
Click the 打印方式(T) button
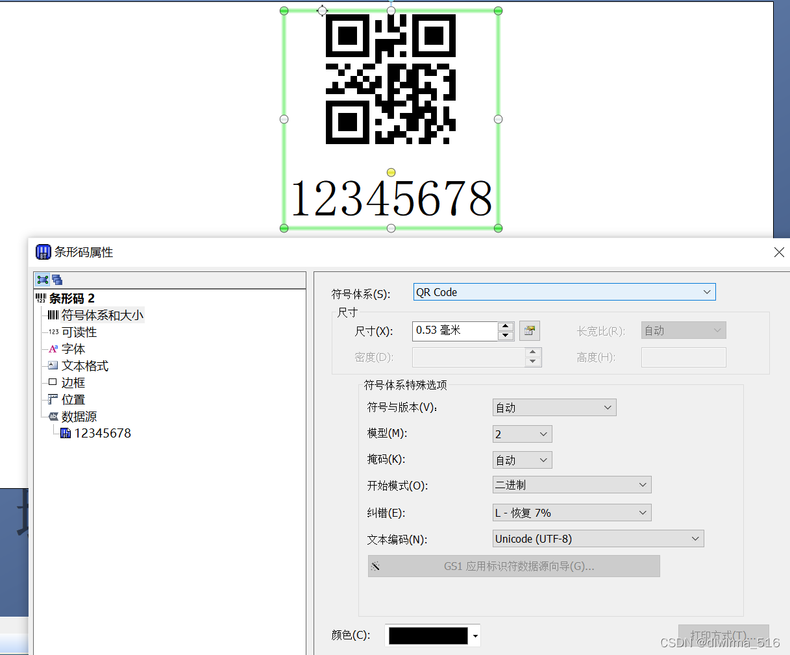[723, 636]
